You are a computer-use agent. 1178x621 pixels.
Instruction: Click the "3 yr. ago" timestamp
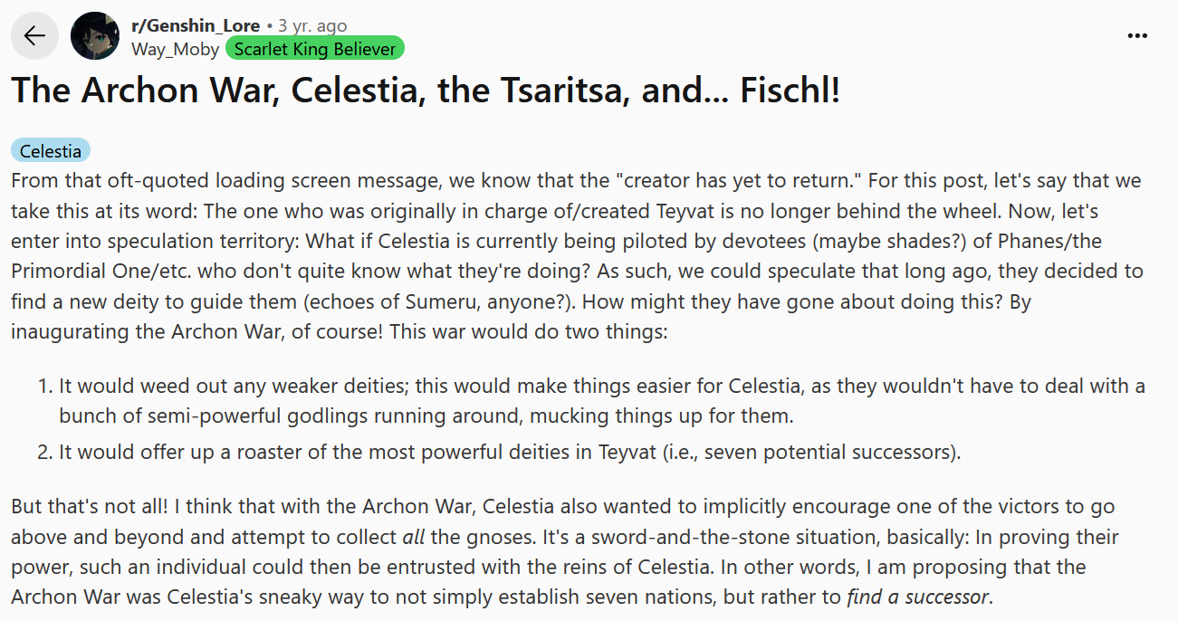(x=312, y=26)
